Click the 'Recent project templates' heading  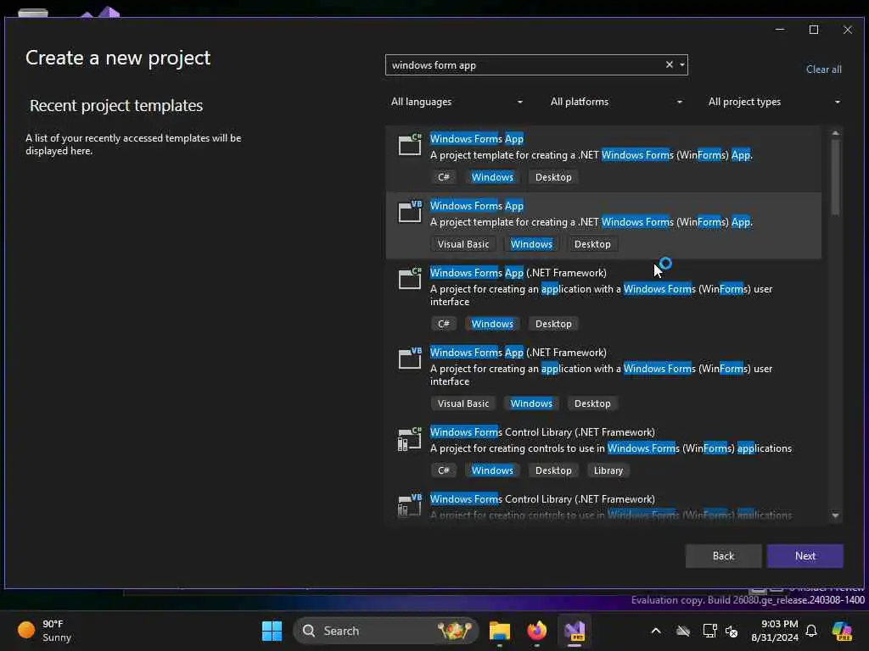(116, 105)
